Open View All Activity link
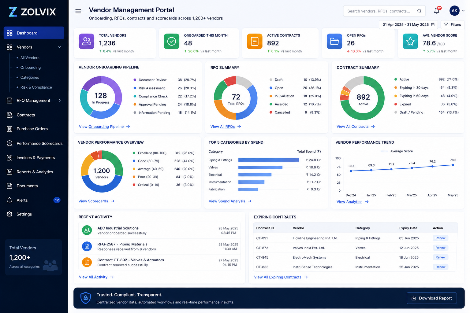Screen dimensions: 470x313 coord(96,277)
